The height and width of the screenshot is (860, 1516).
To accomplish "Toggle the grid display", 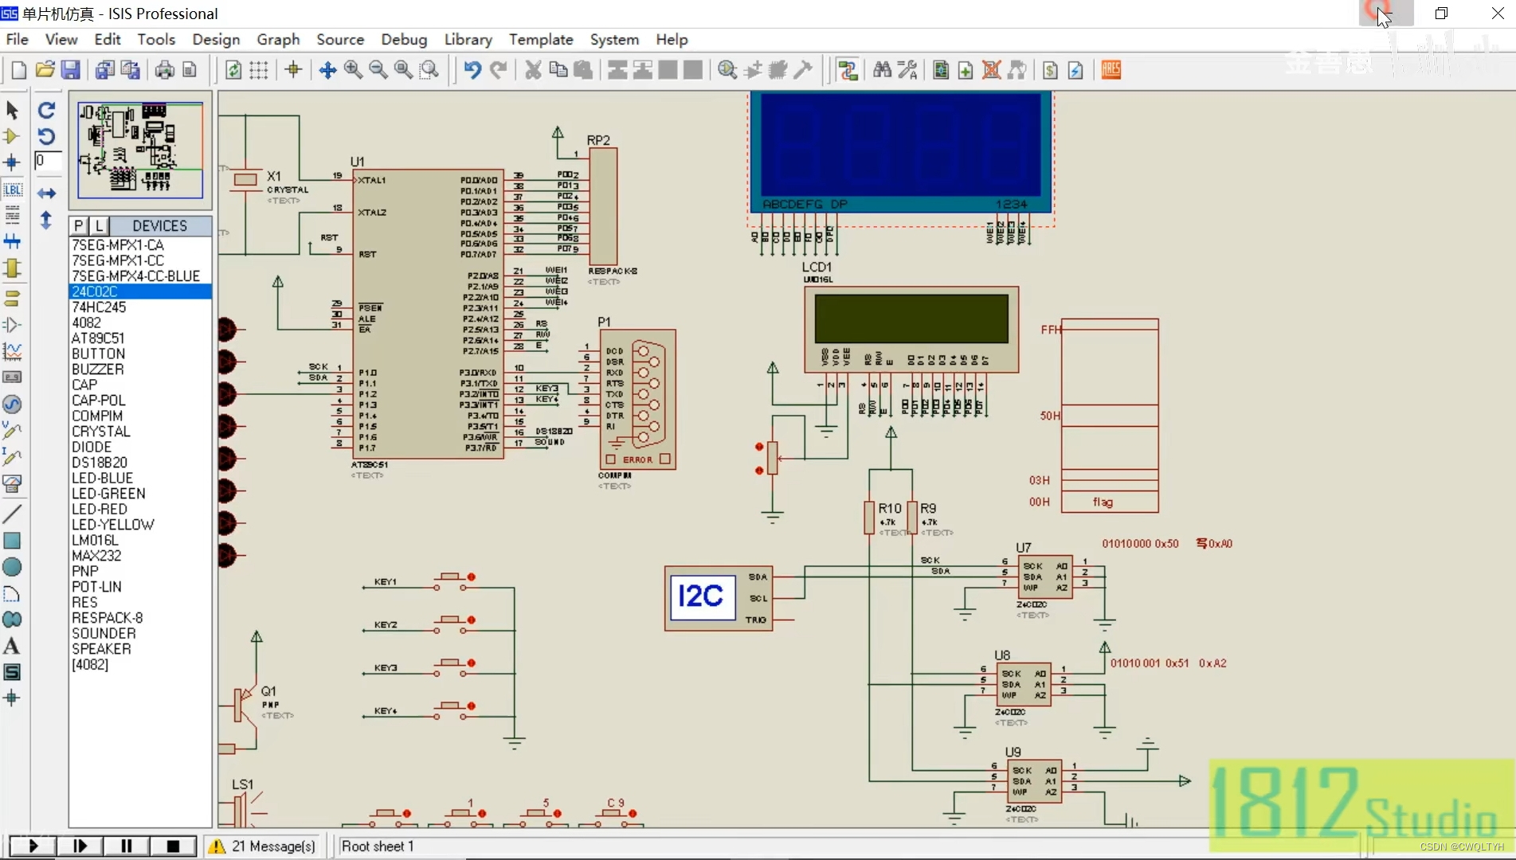I will tap(259, 70).
